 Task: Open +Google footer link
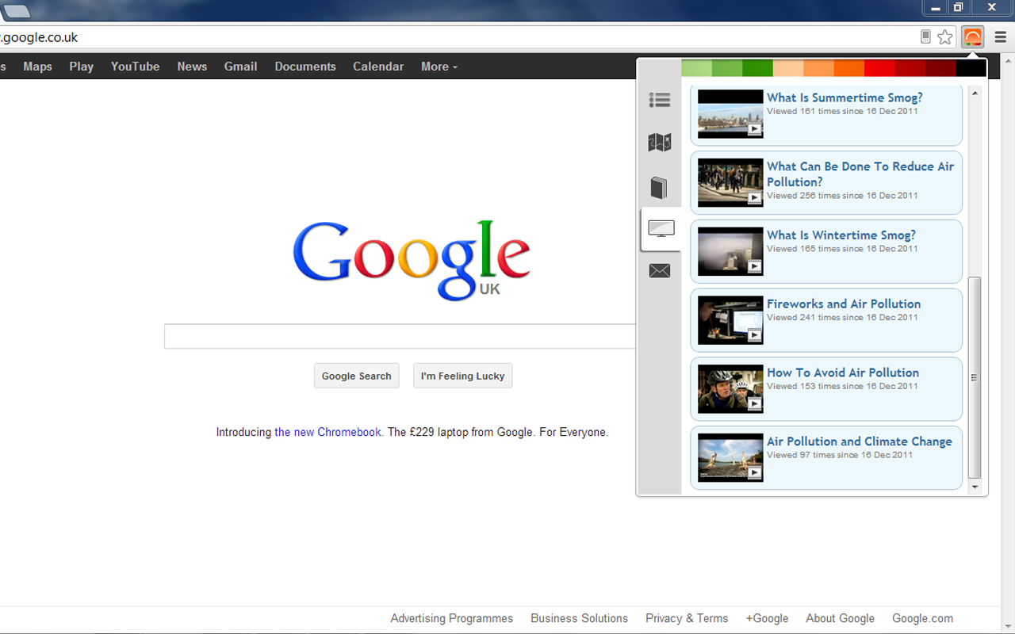[767, 618]
